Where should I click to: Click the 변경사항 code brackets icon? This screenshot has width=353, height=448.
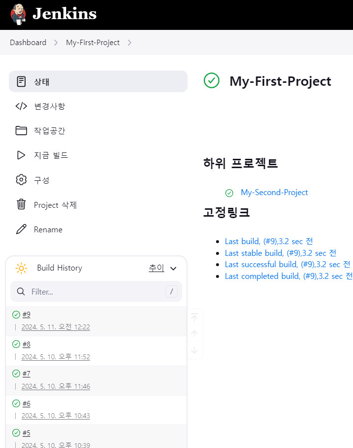(x=21, y=106)
